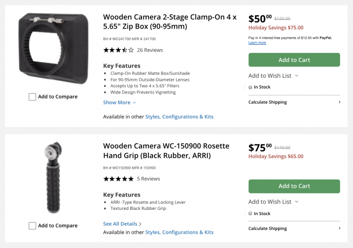The width and height of the screenshot is (353, 248).
Task: Open Wooden Camera Zip Box title link
Action: point(169,21)
